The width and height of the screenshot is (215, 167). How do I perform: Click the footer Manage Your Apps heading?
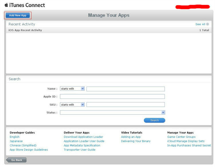180,133
